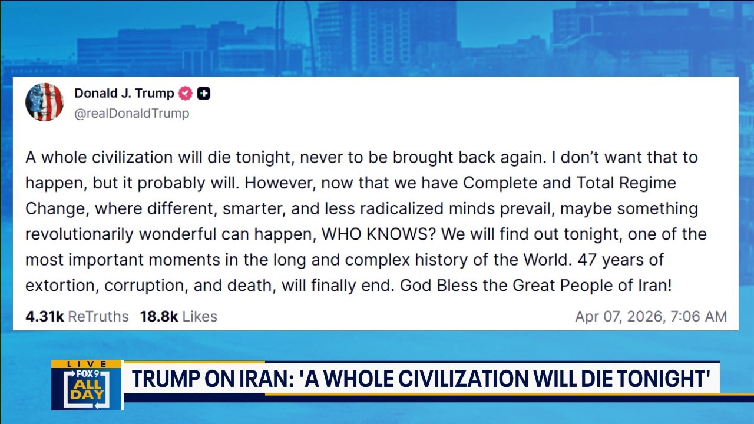Click the 4.31k ReTruths count

pyautogui.click(x=77, y=316)
